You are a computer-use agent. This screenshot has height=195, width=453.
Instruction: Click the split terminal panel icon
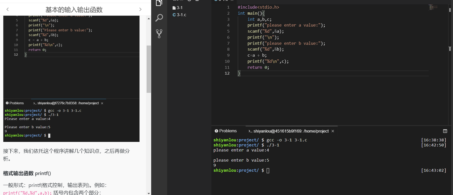[x=445, y=131]
